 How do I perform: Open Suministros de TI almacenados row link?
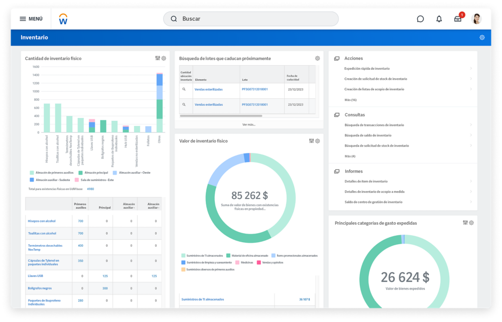point(203,299)
